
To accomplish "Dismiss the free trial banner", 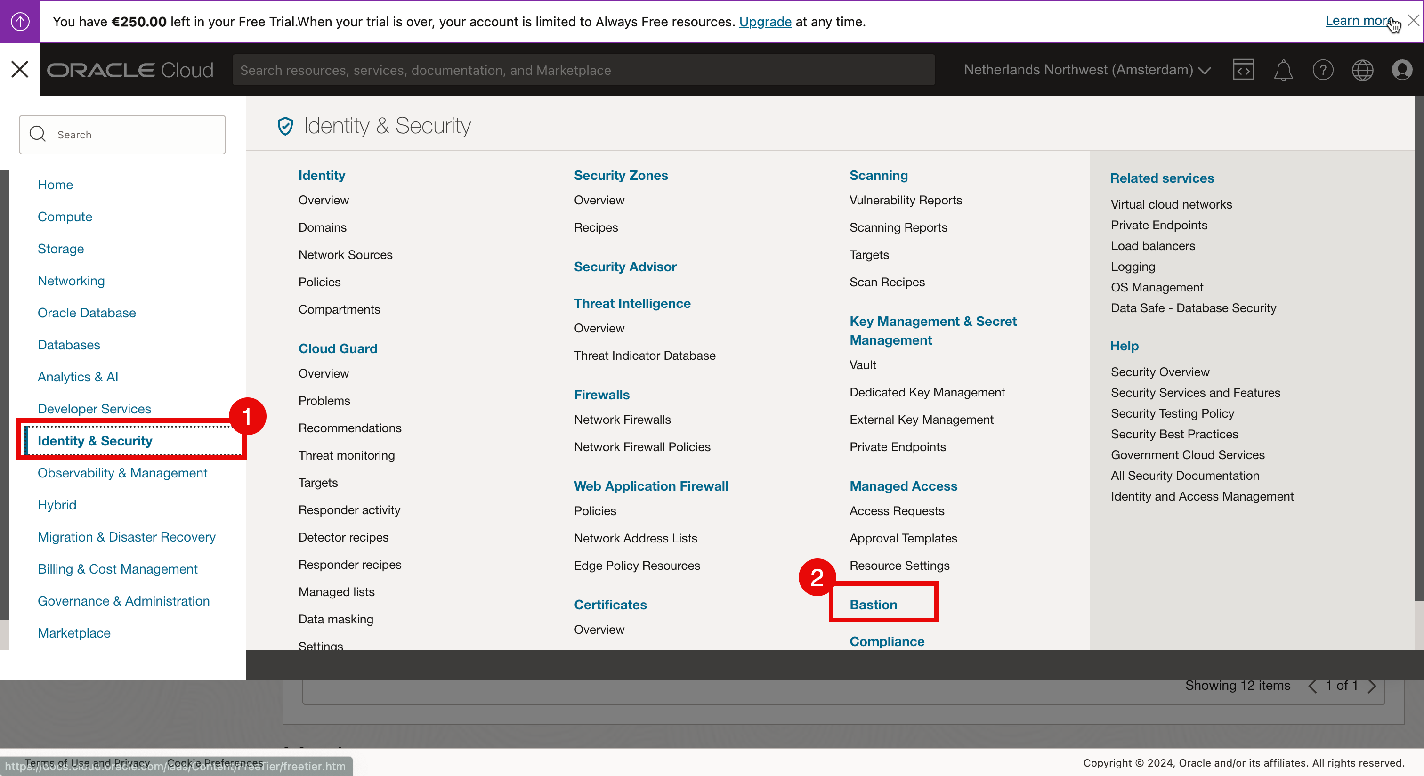I will click(1413, 20).
